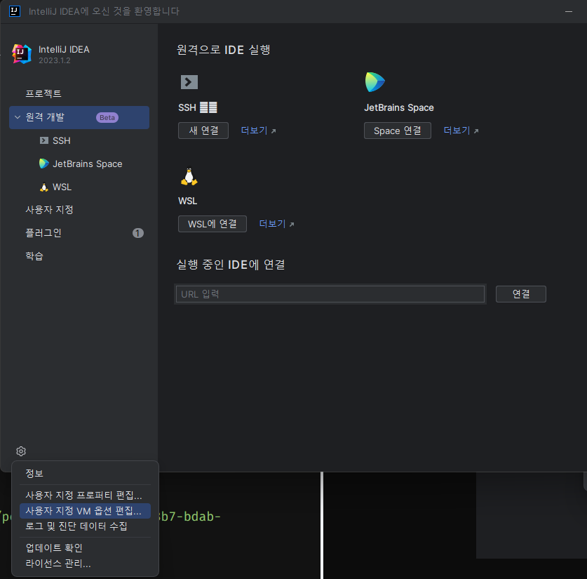
Task: Open the 더보기 link next to WSL에 연결
Action: click(276, 224)
